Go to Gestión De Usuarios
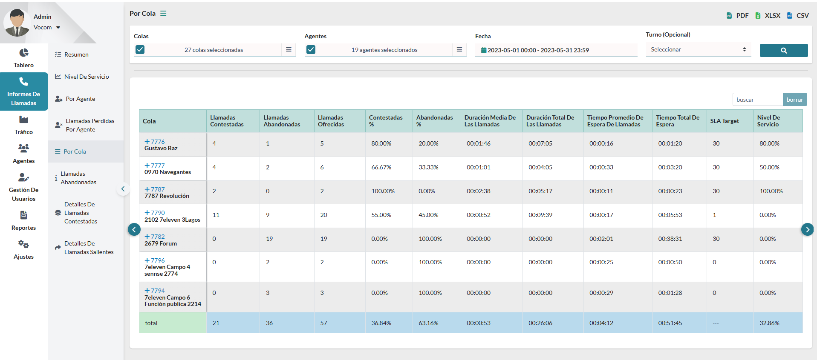Viewport: 817px width, 360px height. pos(24,187)
